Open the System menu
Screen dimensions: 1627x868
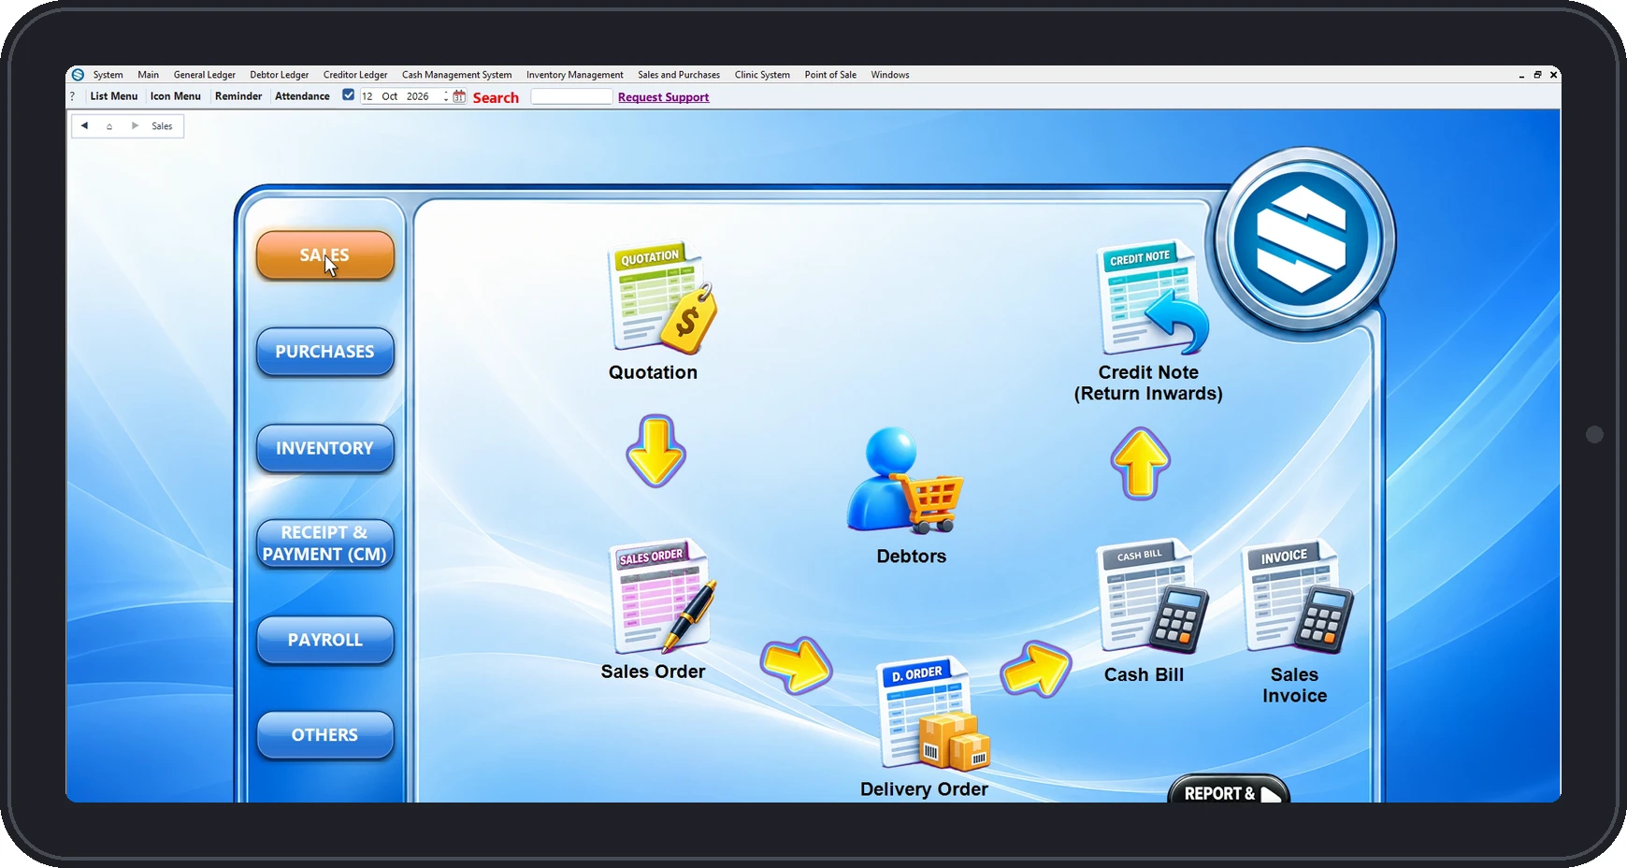click(108, 75)
